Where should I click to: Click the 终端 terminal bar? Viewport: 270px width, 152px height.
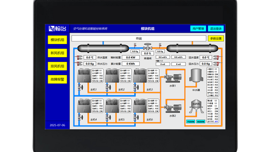(138, 39)
